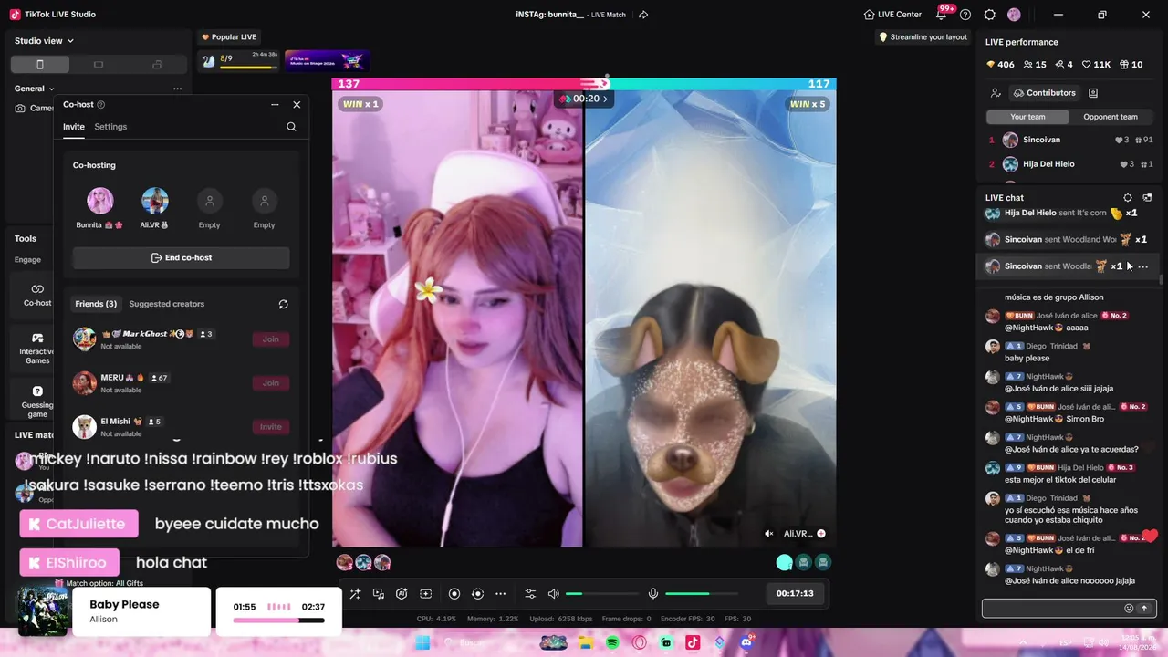Open LIVE Center
This screenshot has height=657, width=1168.
893,15
